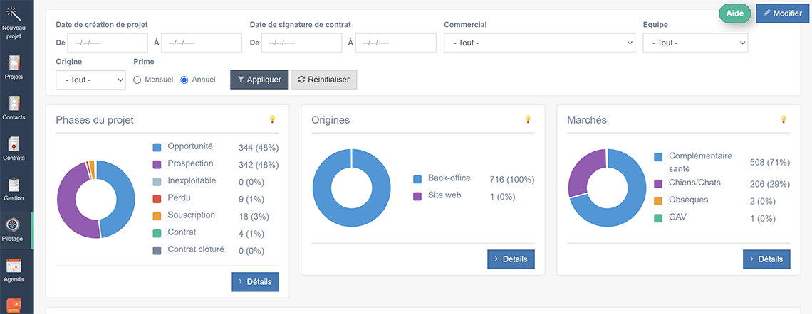Open the Gestion sidebar icon
The width and height of the screenshot is (812, 314).
pos(14,185)
